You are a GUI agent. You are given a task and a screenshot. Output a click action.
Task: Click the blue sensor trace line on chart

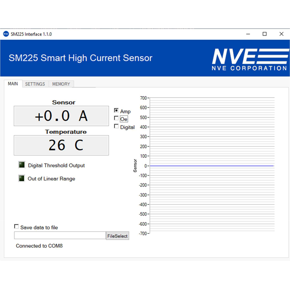(212, 166)
